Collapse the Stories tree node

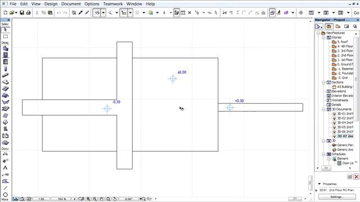323,38
